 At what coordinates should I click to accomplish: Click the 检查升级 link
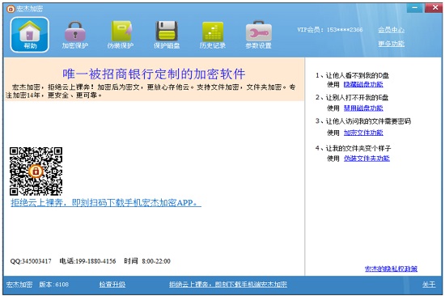[112, 285]
